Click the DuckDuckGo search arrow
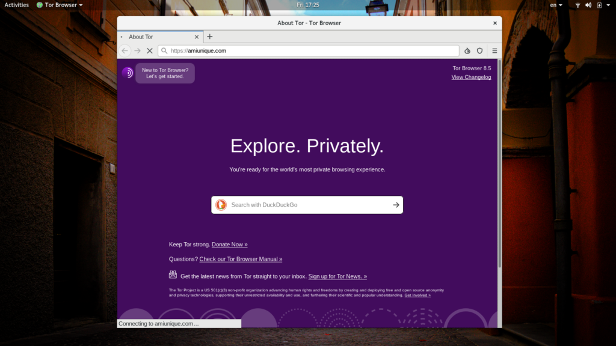Viewport: 616px width, 346px height. tap(396, 205)
